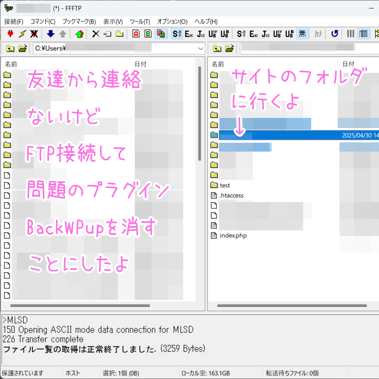The height and width of the screenshot is (379, 379).
Task: Click the remote Change Folder icon
Action: 230,48
